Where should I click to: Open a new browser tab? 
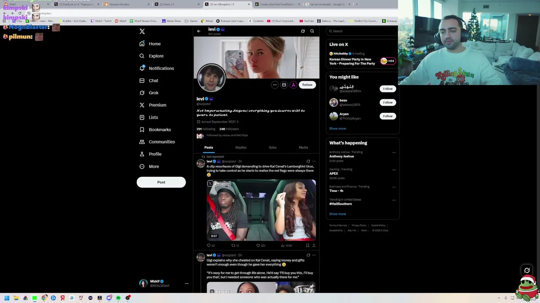[x=357, y=4]
